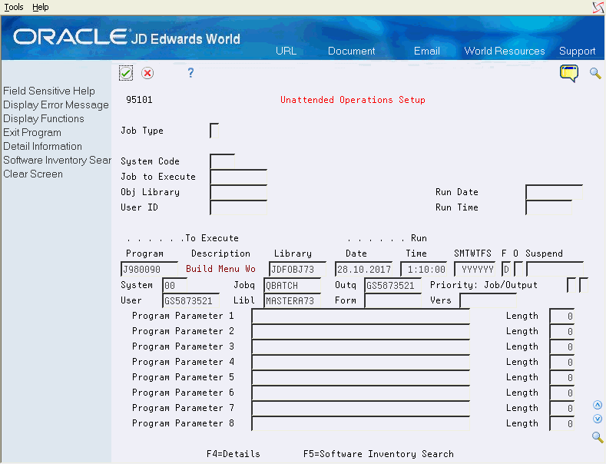Viewport: 606px width, 464px height.
Task: Click the green checkmark OK icon
Action: [x=126, y=73]
